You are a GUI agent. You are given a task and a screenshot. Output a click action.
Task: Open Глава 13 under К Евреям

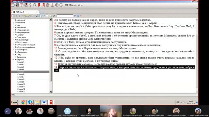point(21,92)
